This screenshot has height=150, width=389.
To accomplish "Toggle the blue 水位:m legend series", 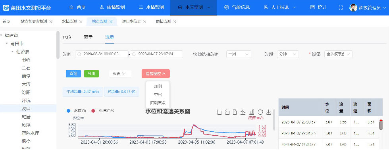I will 75,111.
